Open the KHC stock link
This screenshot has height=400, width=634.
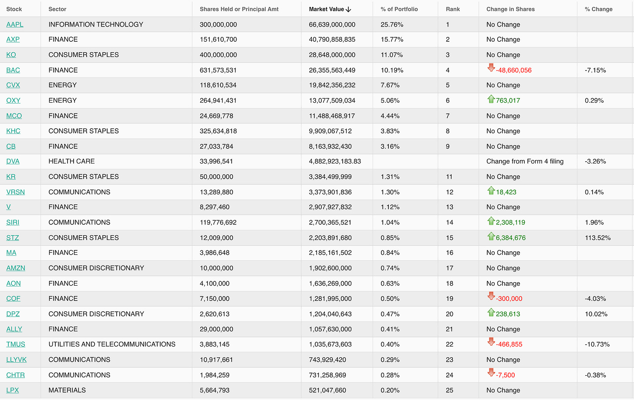(13, 131)
